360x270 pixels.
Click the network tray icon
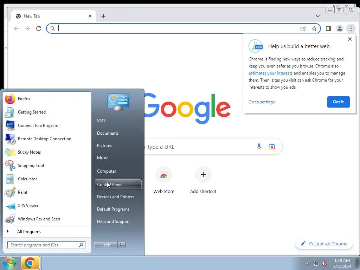coord(316,263)
